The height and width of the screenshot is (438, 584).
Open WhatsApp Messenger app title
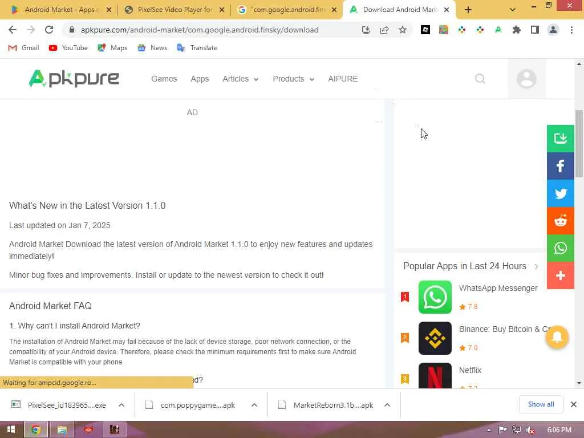[x=498, y=288]
